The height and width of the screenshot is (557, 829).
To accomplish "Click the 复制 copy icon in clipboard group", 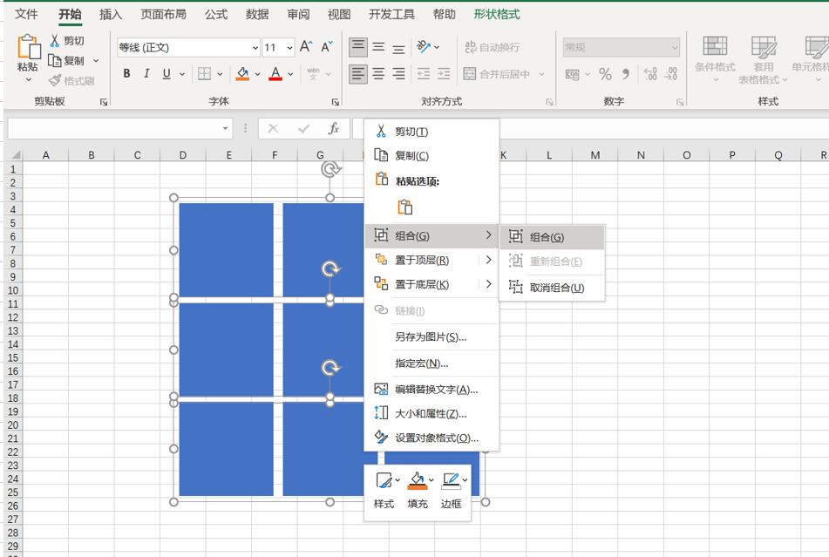I will (55, 60).
